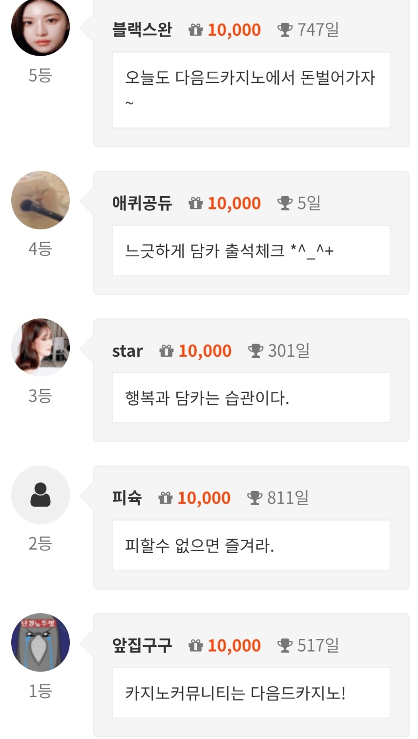Click the trophy icon next to 517일

coord(285,646)
